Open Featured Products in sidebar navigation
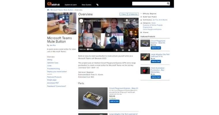219x115 pixels. (x=54, y=77)
